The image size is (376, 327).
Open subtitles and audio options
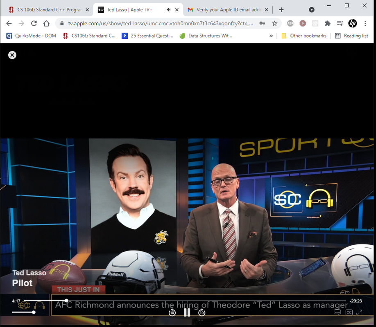(x=337, y=312)
